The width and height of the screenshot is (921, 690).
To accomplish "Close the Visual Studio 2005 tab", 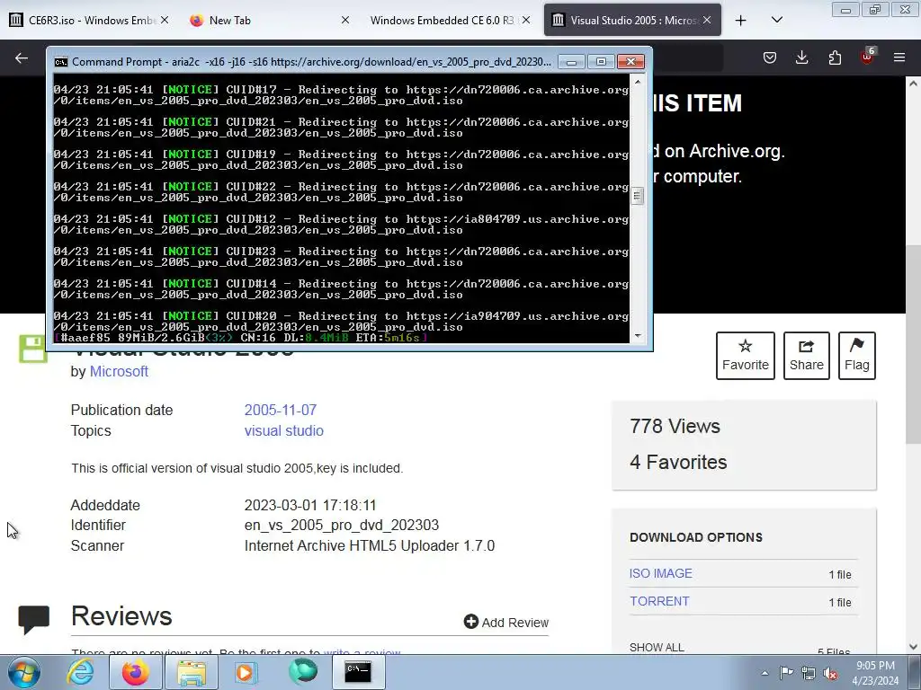I will pyautogui.click(x=707, y=20).
